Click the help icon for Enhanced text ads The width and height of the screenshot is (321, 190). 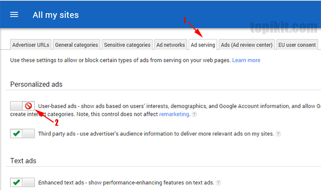click(218, 183)
